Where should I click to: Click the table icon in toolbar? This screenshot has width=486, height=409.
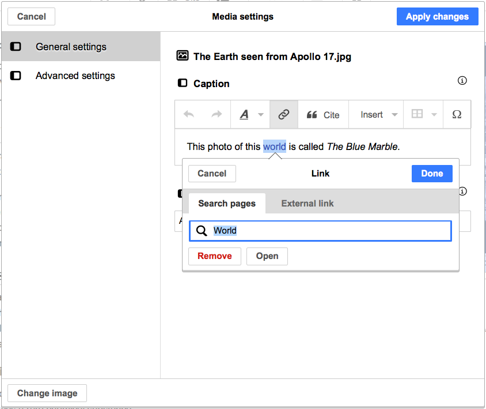coord(417,114)
